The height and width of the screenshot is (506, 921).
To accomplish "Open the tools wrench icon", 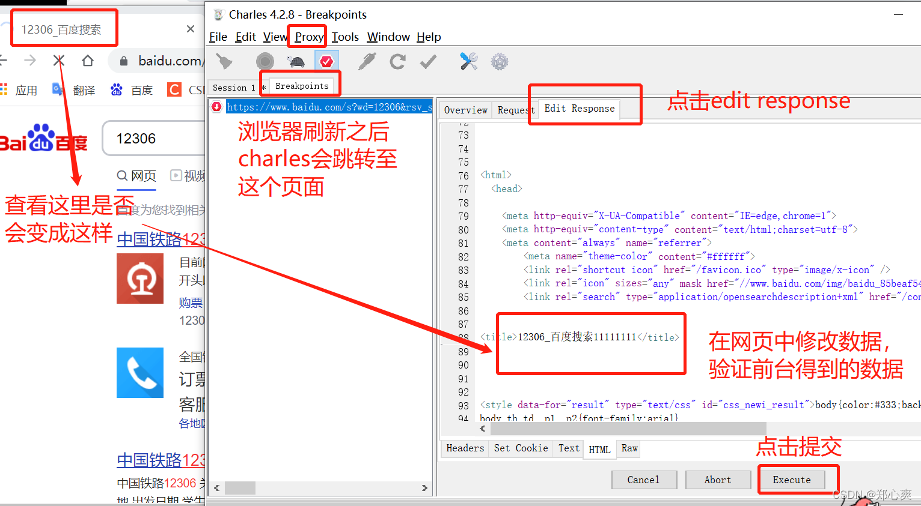I will pos(469,61).
